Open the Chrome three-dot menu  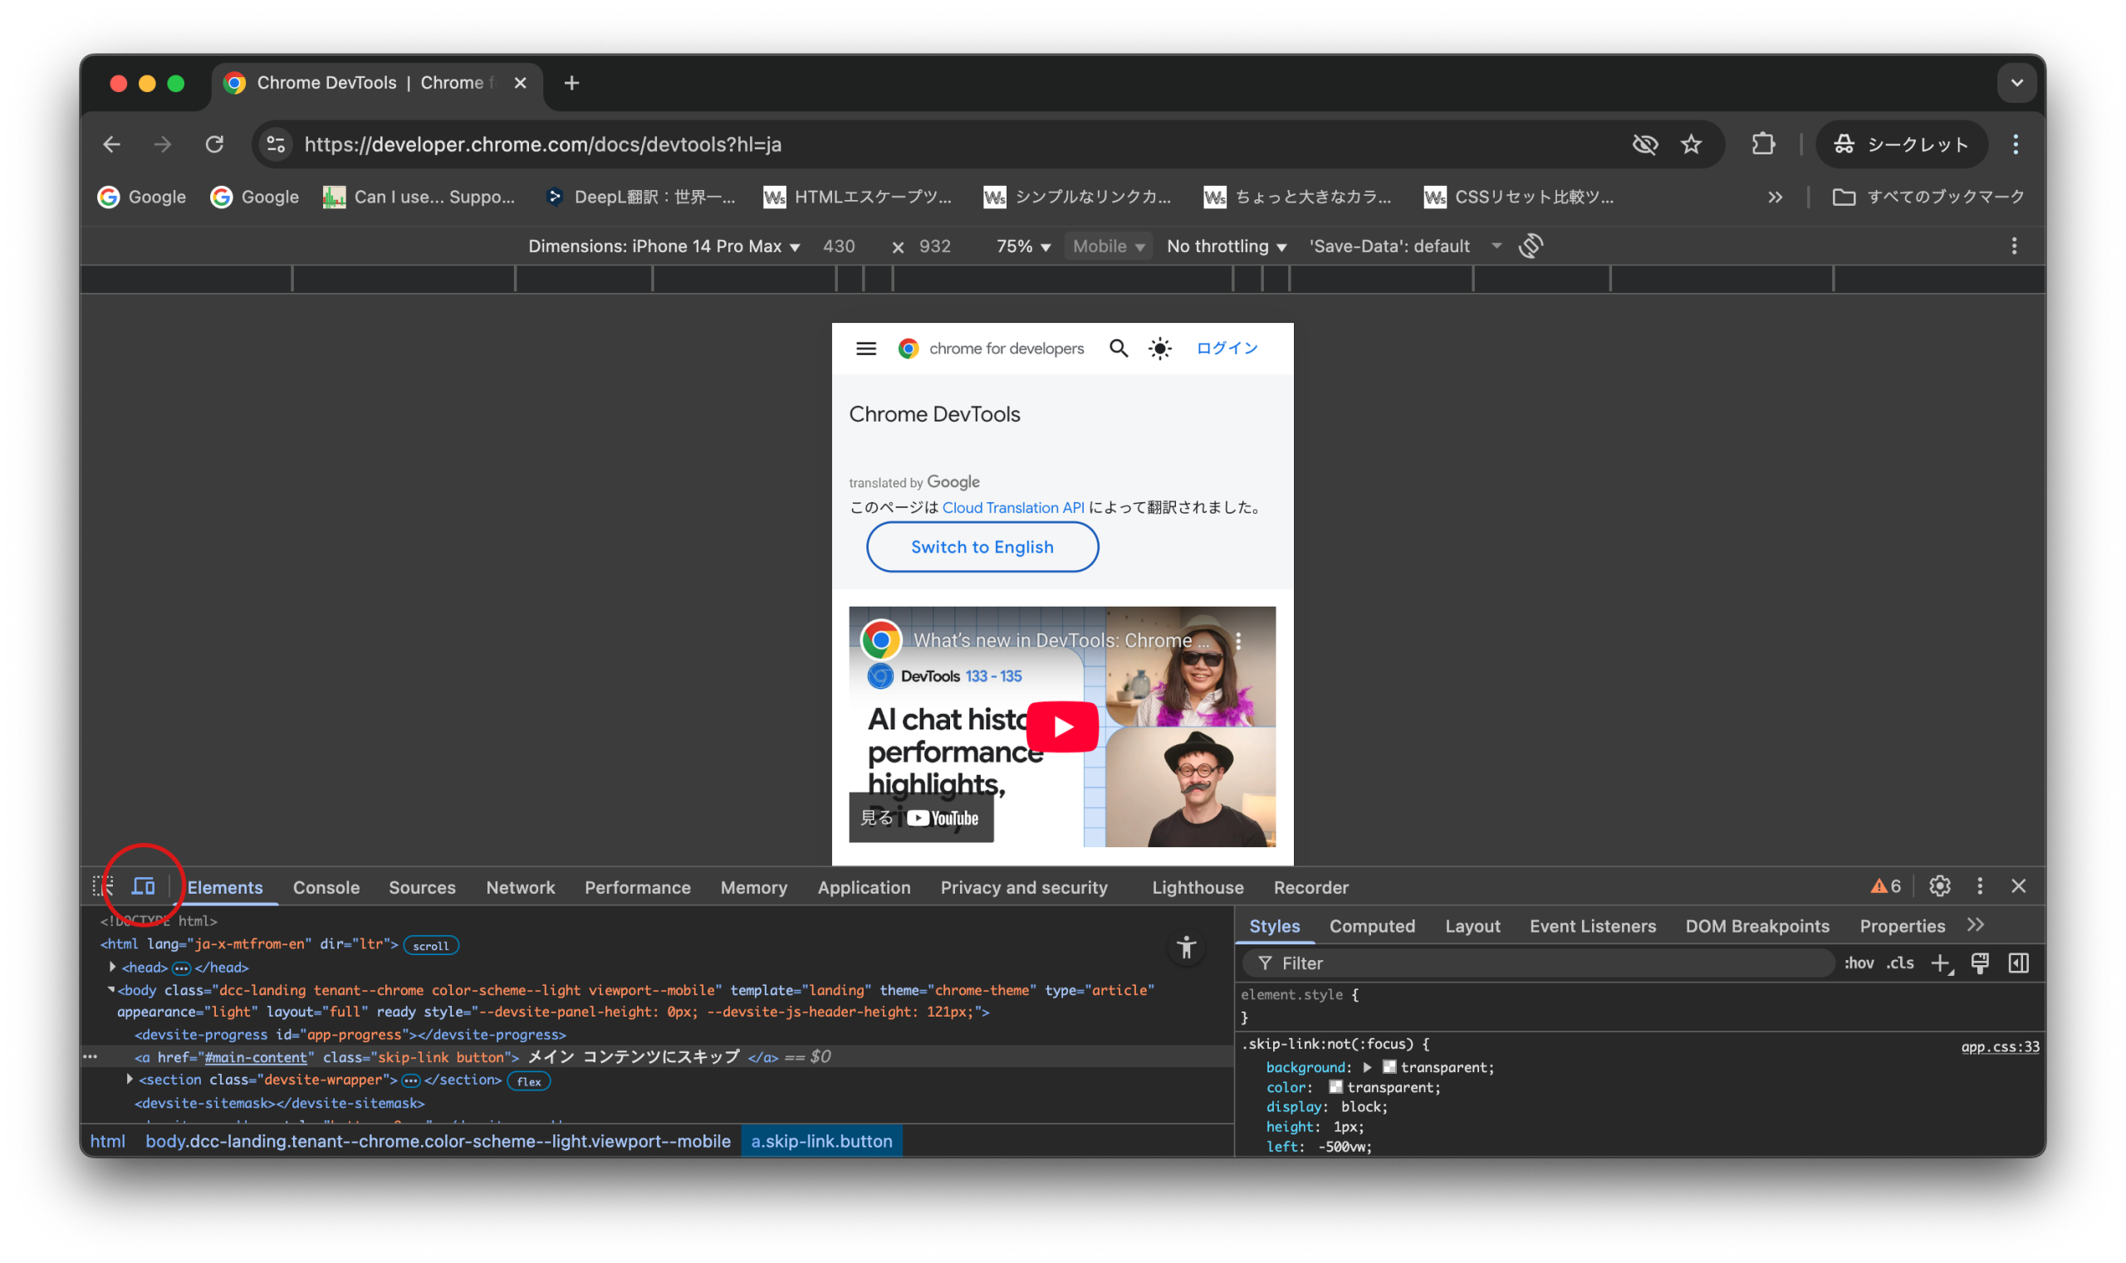[2015, 144]
